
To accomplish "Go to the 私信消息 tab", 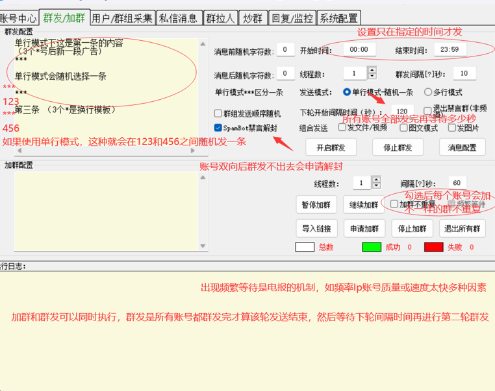I will [179, 18].
